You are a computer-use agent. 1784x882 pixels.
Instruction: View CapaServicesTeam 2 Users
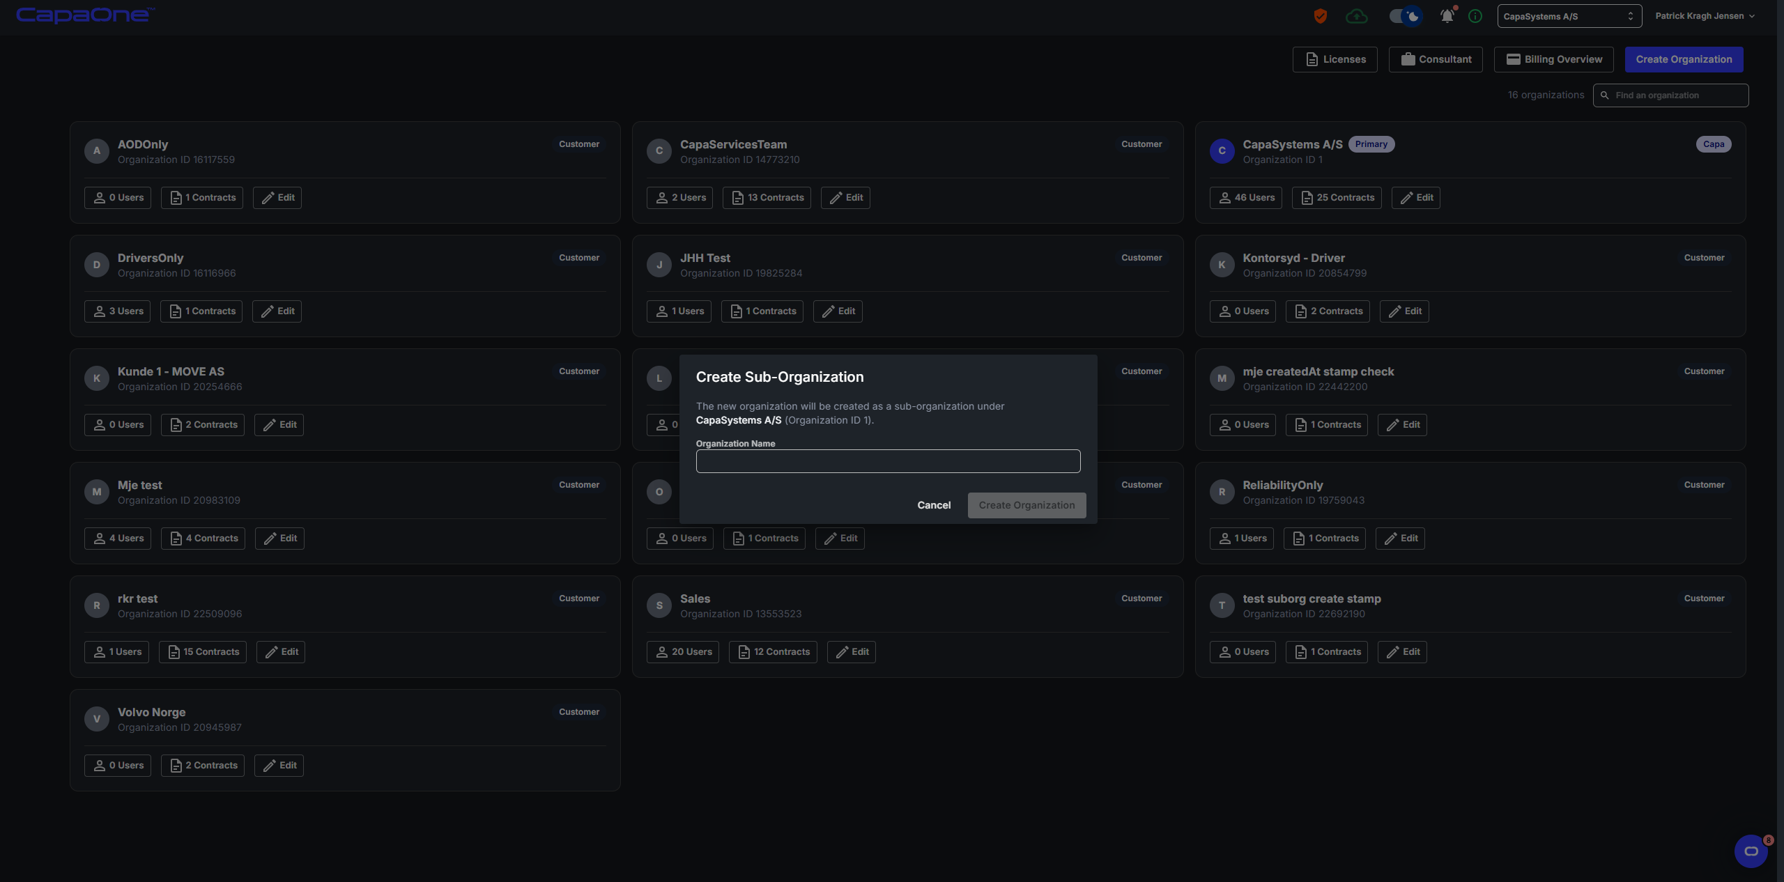coord(680,198)
